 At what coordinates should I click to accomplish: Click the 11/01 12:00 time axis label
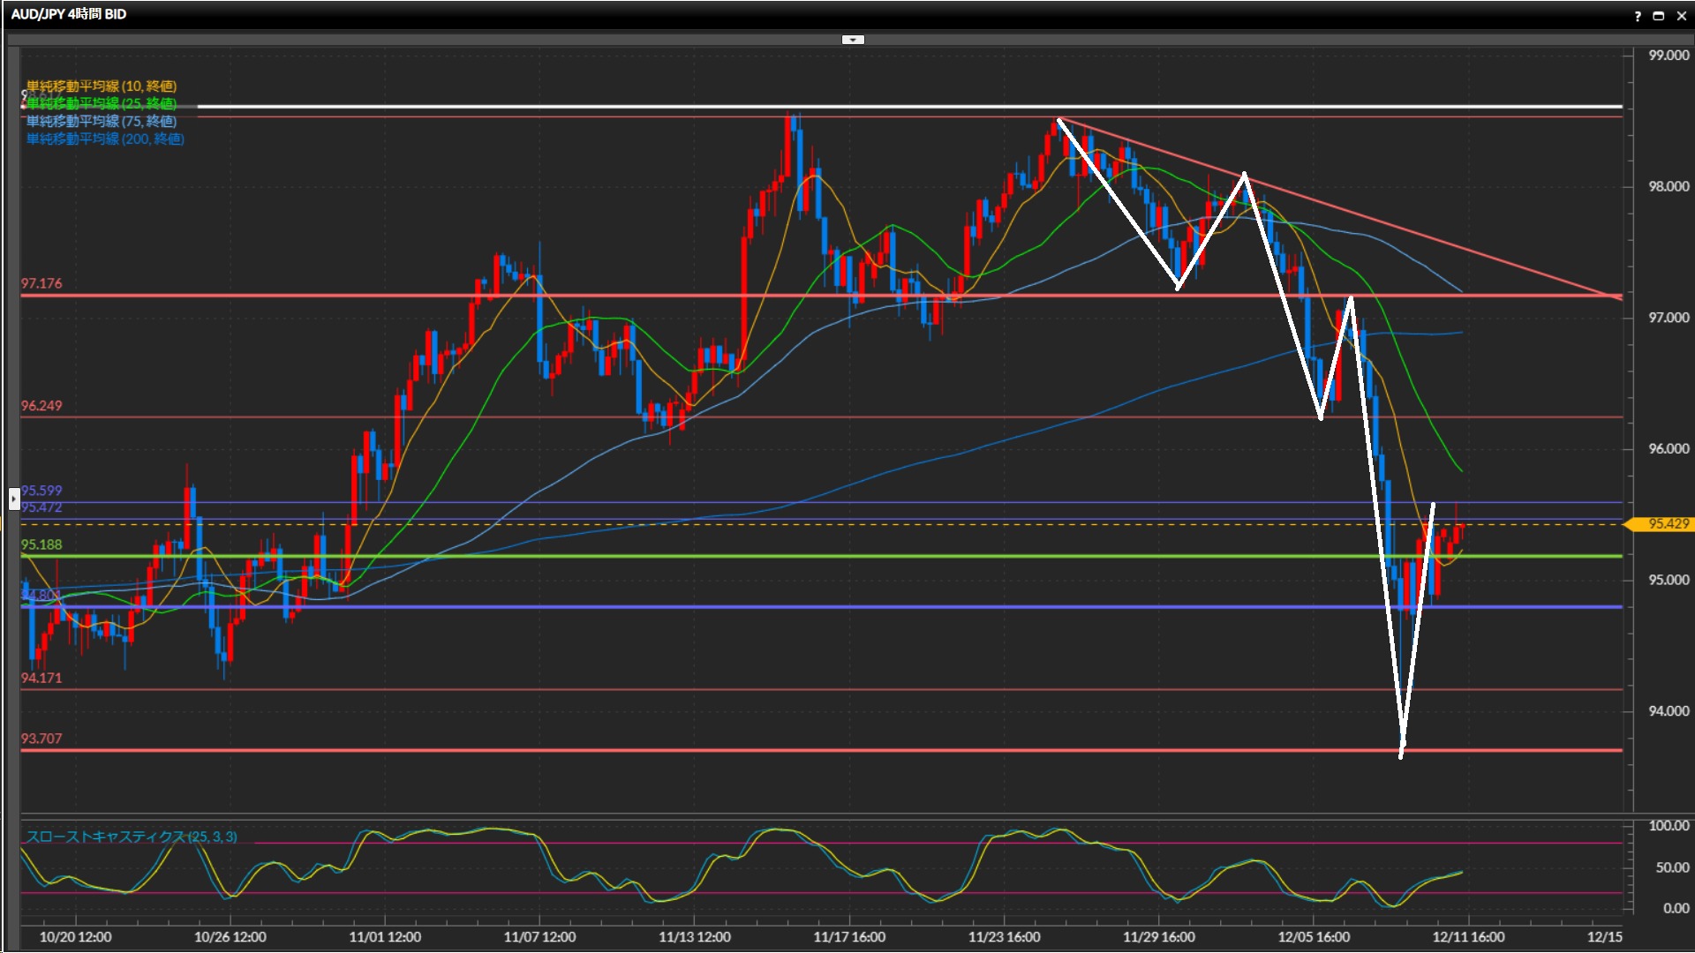coord(385,937)
